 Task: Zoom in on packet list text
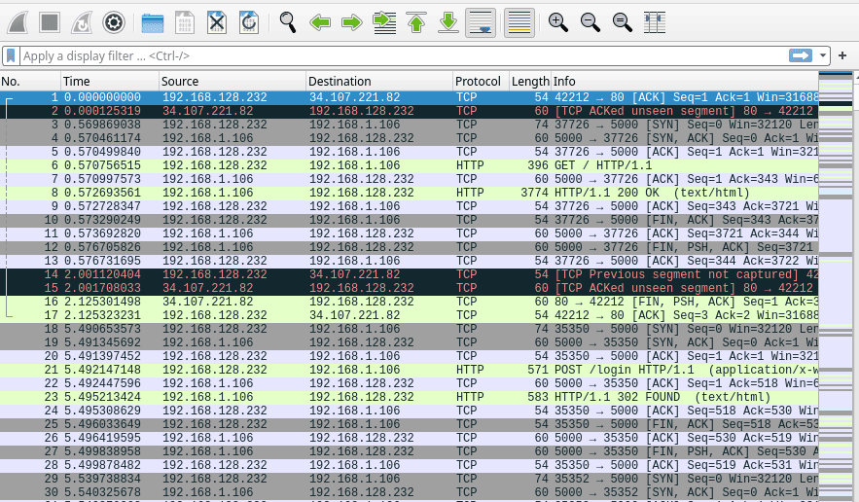[557, 21]
